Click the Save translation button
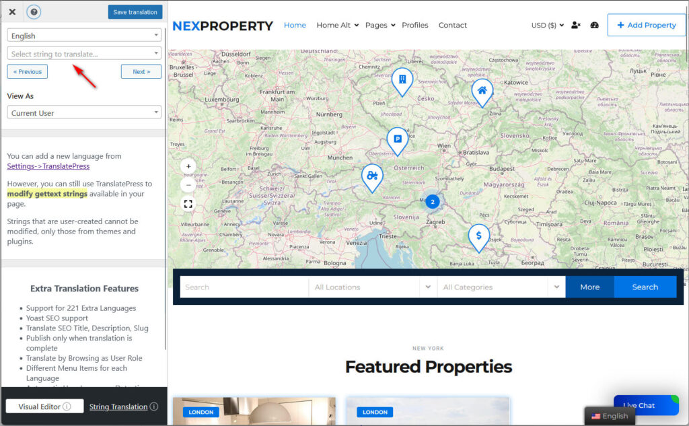 coord(135,12)
